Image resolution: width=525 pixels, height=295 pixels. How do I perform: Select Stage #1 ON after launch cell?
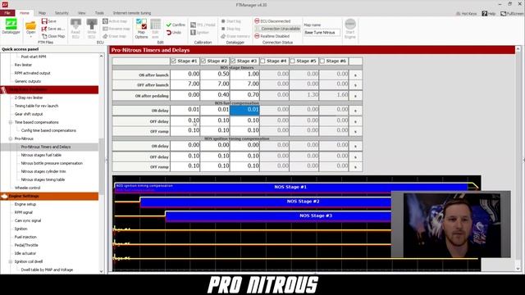(185, 75)
